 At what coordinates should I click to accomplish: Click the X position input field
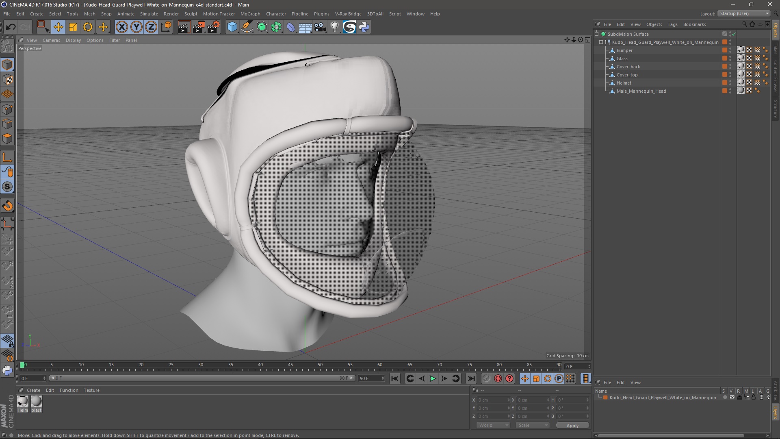493,400
